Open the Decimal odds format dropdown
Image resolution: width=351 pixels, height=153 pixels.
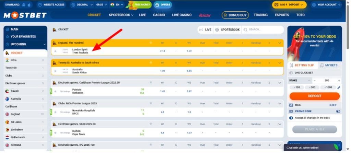coord(82,5)
